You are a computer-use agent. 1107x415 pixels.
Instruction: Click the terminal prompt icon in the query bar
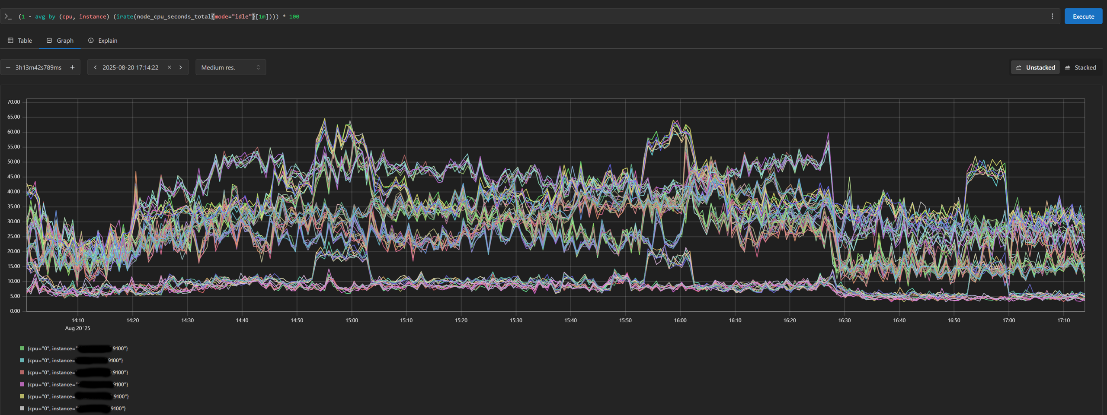(8, 16)
